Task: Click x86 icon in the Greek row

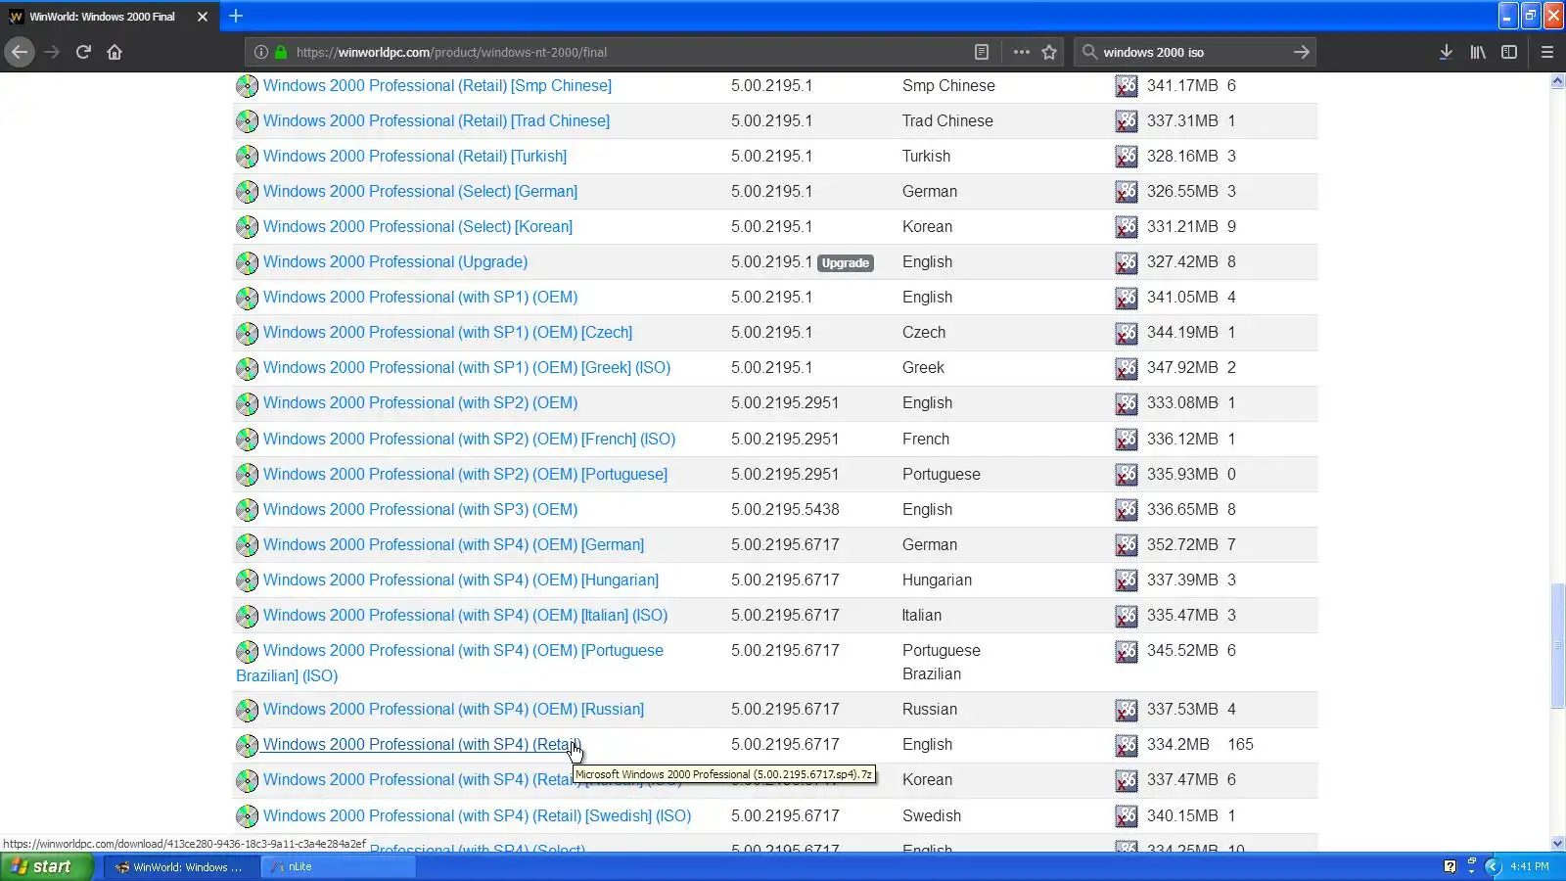Action: 1127,368
